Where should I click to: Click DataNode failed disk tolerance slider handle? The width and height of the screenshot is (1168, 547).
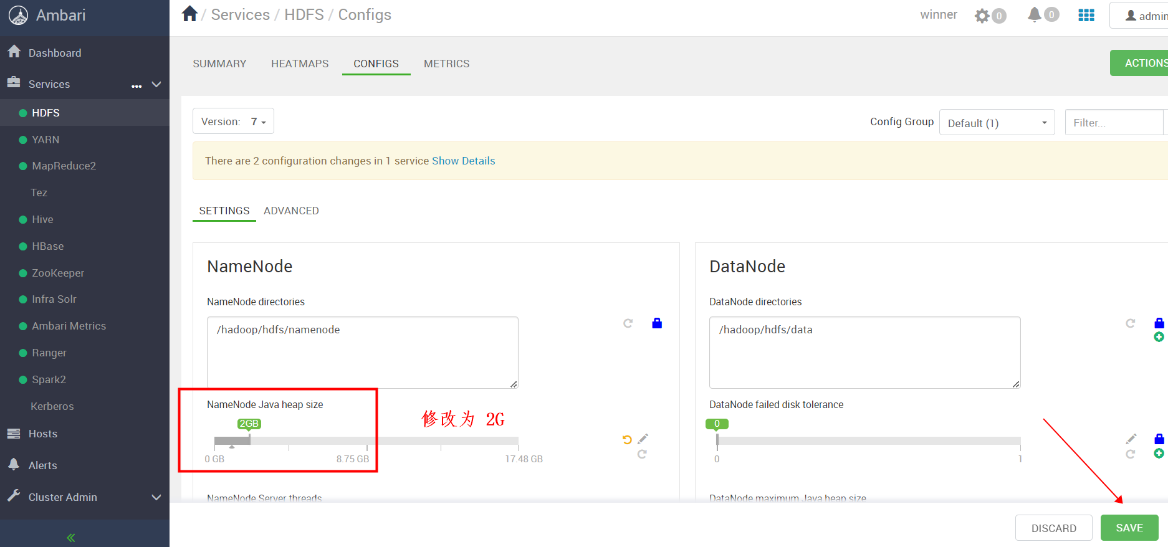tap(717, 439)
